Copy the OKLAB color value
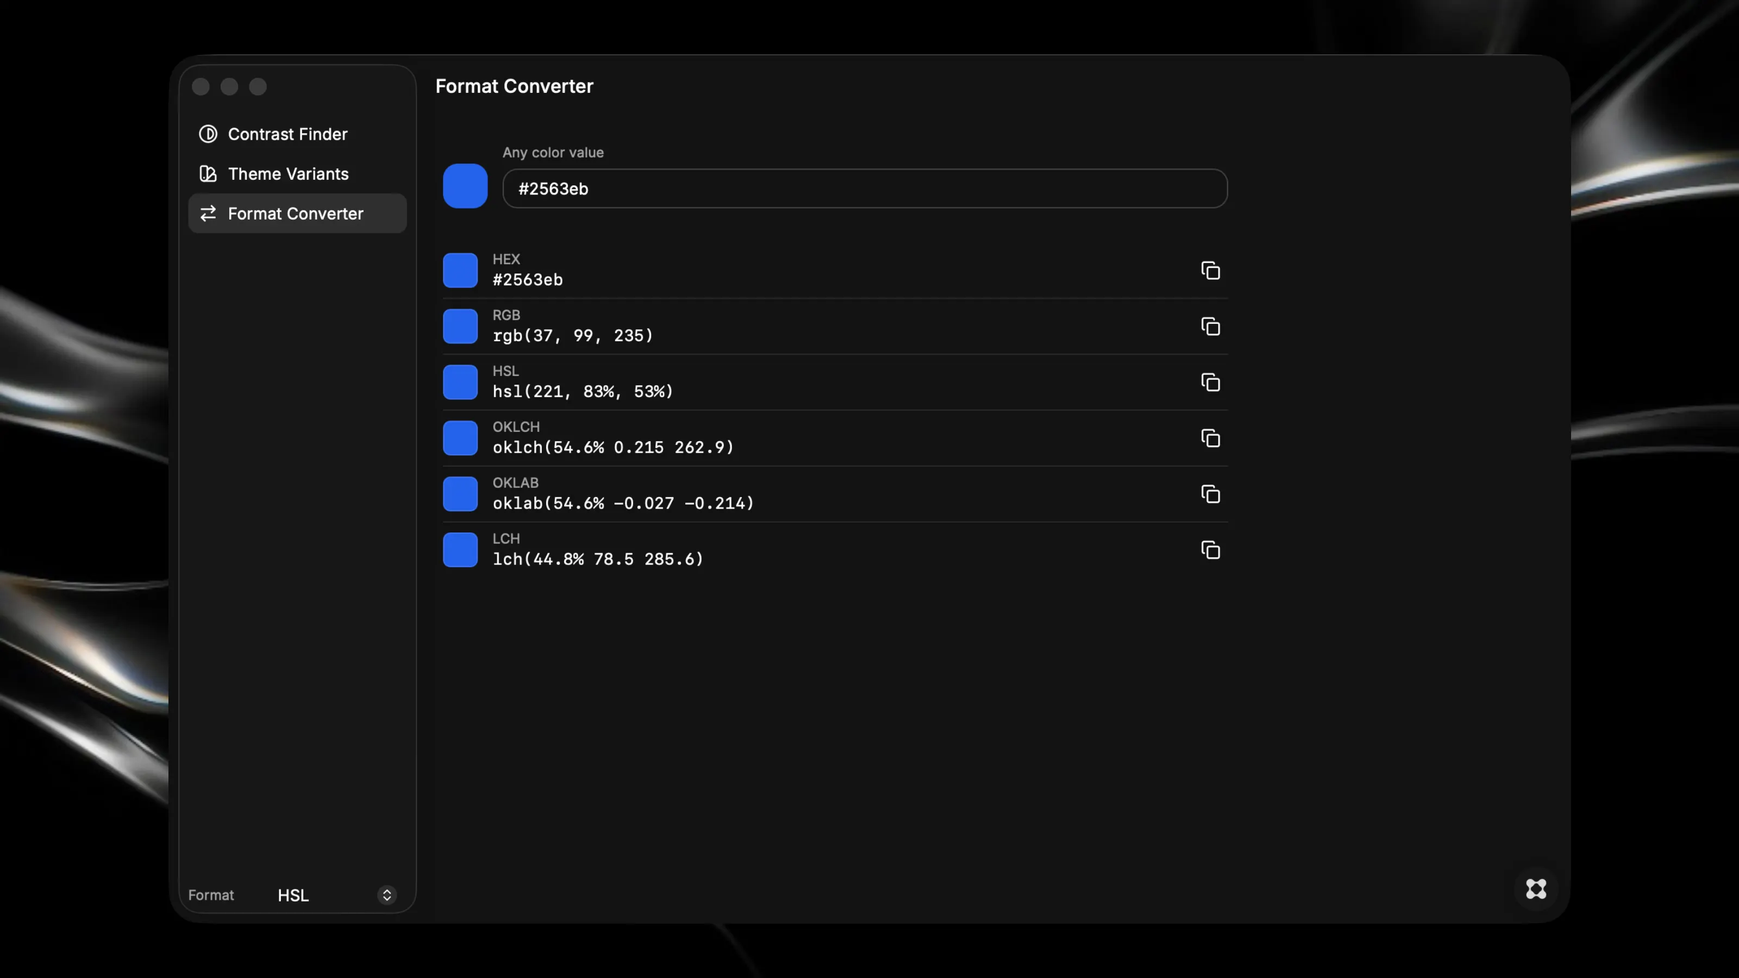Viewport: 1739px width, 978px height. click(x=1210, y=495)
